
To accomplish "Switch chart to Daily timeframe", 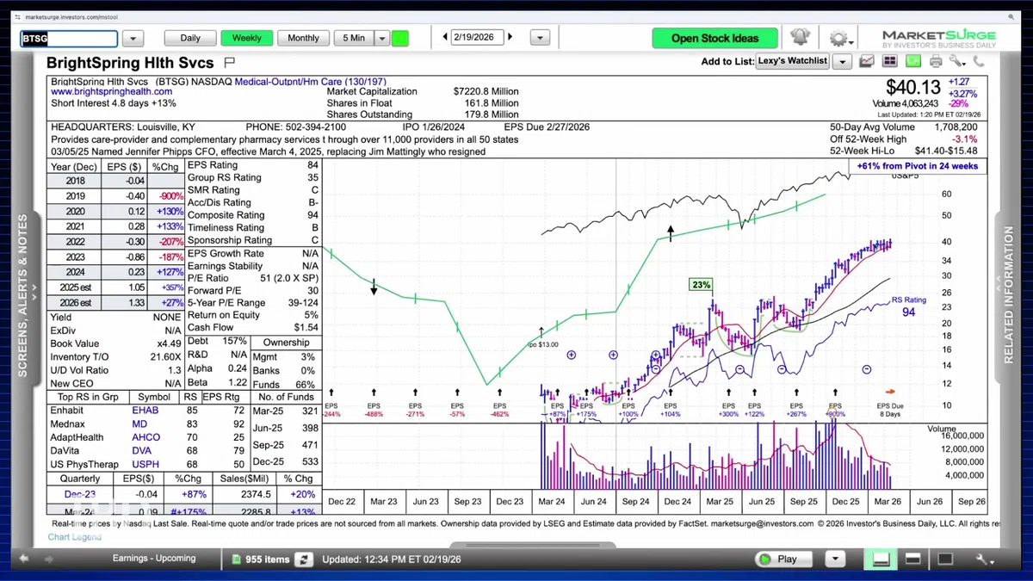I will click(x=190, y=38).
